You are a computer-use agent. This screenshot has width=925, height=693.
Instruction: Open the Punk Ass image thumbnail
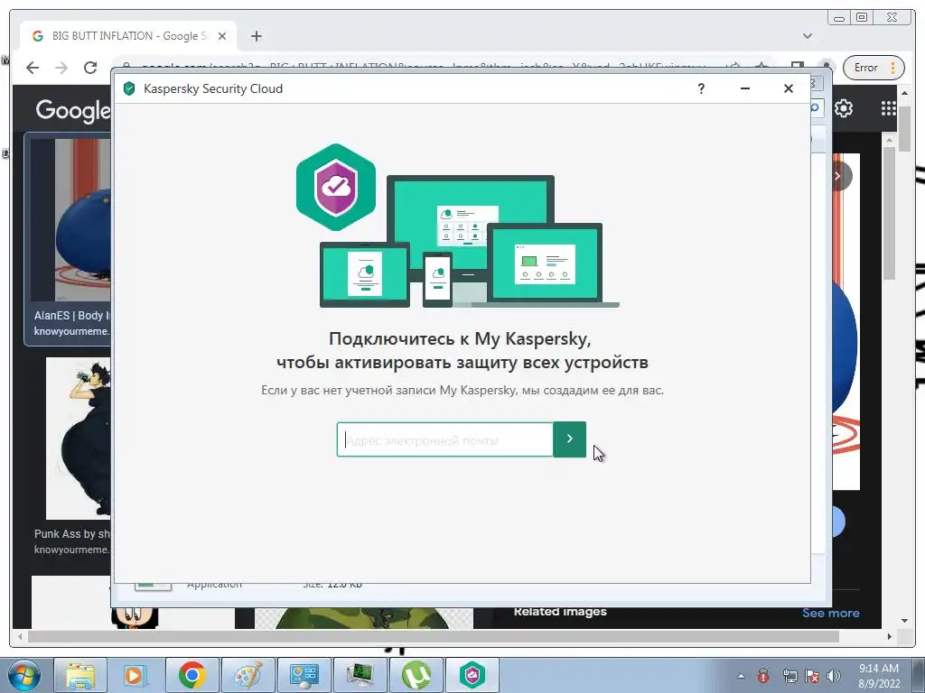click(x=79, y=439)
